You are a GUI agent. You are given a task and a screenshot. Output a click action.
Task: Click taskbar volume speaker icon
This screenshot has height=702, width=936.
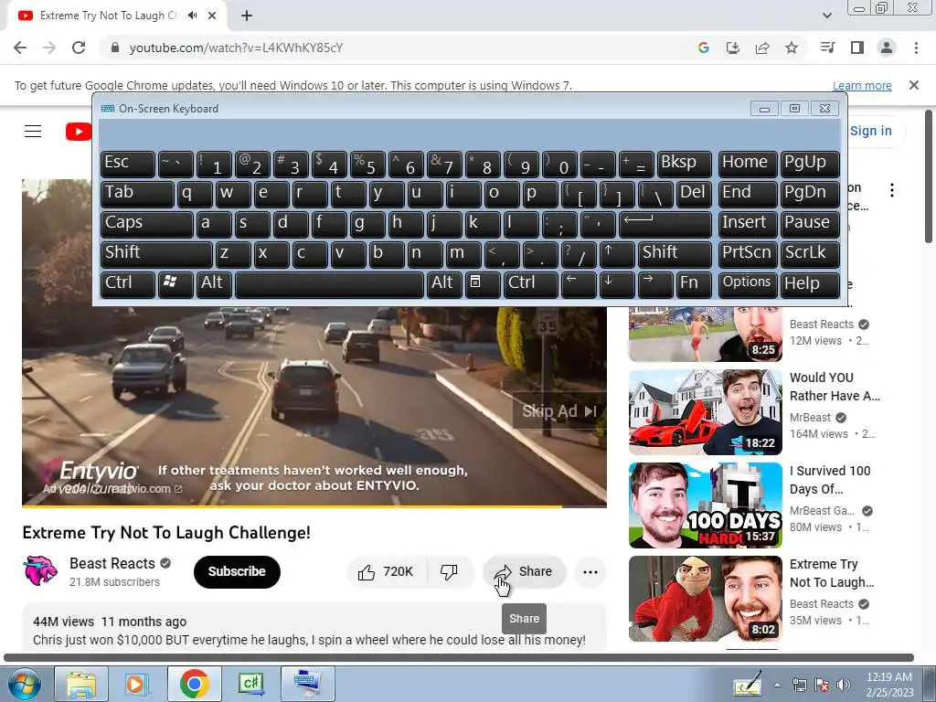pyautogui.click(x=844, y=685)
